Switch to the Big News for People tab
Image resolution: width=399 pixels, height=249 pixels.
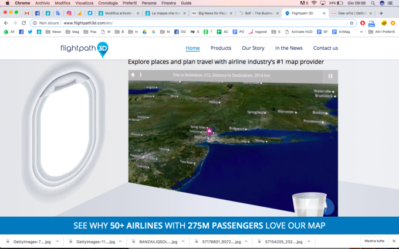click(x=211, y=13)
